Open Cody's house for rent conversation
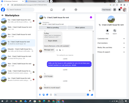 pos(18,72)
